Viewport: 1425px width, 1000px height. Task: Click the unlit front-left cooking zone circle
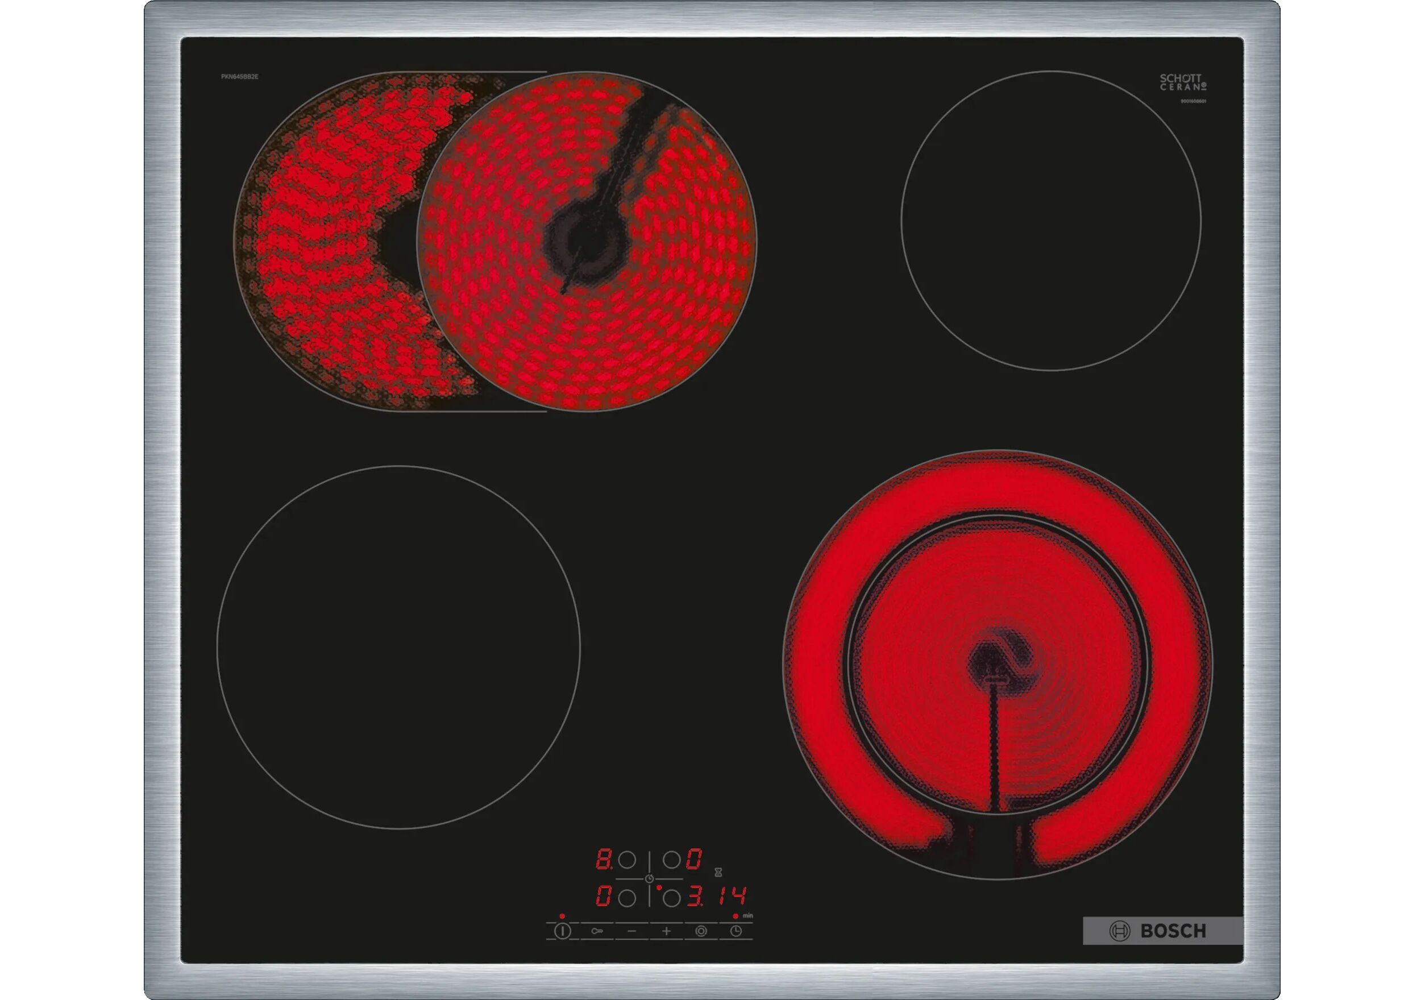pos(398,648)
